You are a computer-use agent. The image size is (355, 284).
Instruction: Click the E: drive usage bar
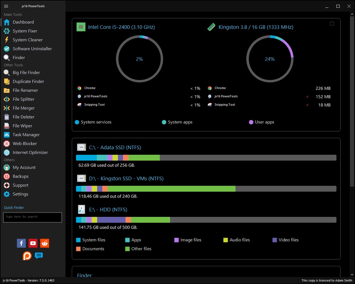pos(206,220)
